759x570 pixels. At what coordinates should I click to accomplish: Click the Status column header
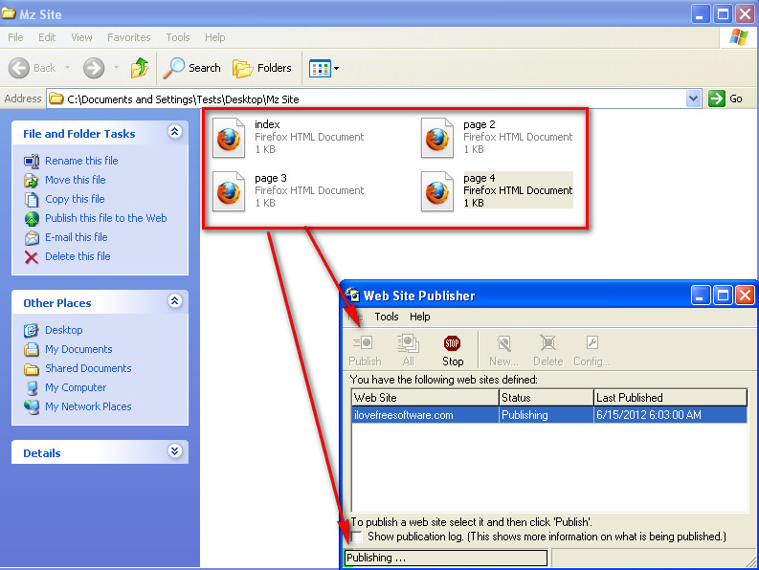pos(546,397)
